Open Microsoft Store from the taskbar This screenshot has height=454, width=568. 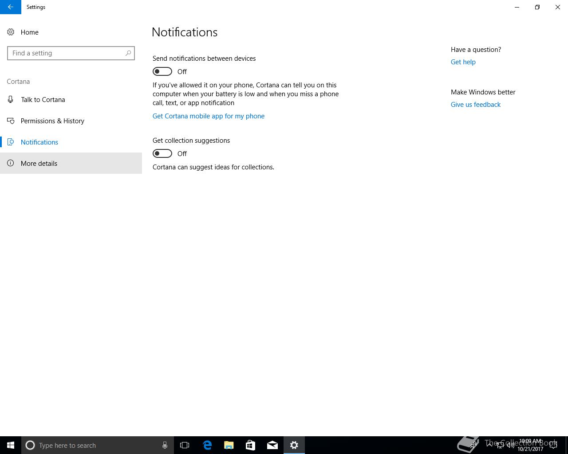(x=250, y=445)
